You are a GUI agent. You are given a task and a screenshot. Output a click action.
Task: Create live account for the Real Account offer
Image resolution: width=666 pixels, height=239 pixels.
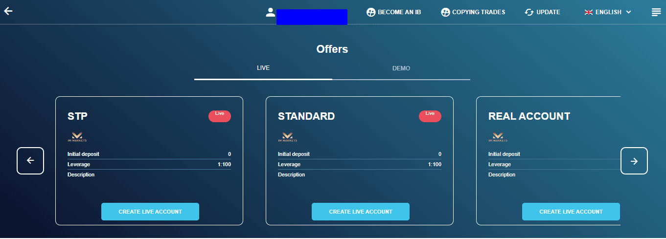pos(571,212)
